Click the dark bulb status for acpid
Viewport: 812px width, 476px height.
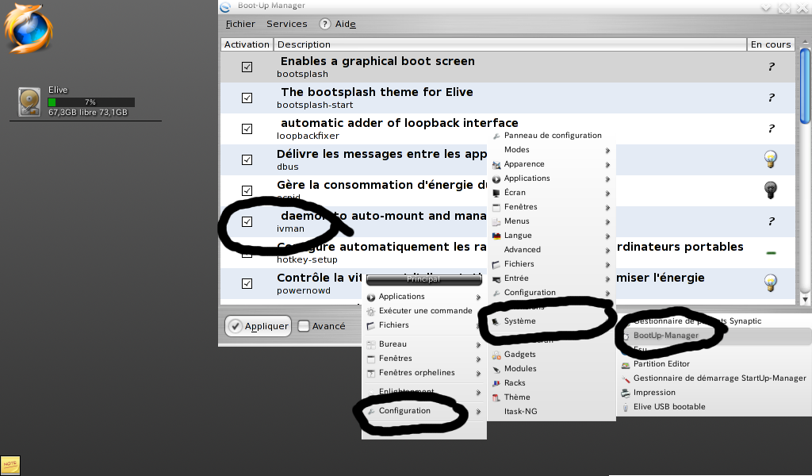tap(770, 190)
